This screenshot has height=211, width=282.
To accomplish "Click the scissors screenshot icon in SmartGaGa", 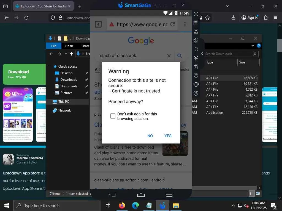I will pos(196,58).
